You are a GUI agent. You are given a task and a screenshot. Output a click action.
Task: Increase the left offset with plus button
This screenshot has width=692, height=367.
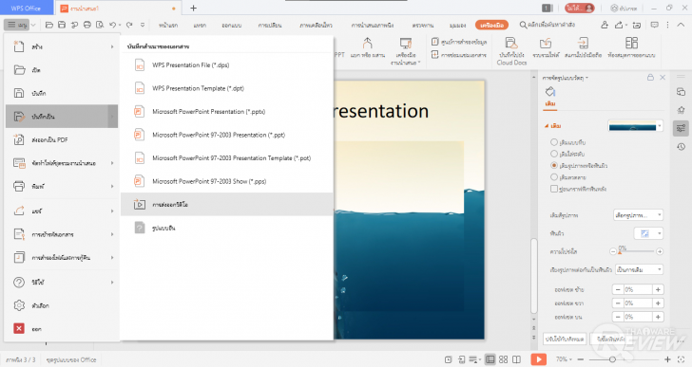658,289
